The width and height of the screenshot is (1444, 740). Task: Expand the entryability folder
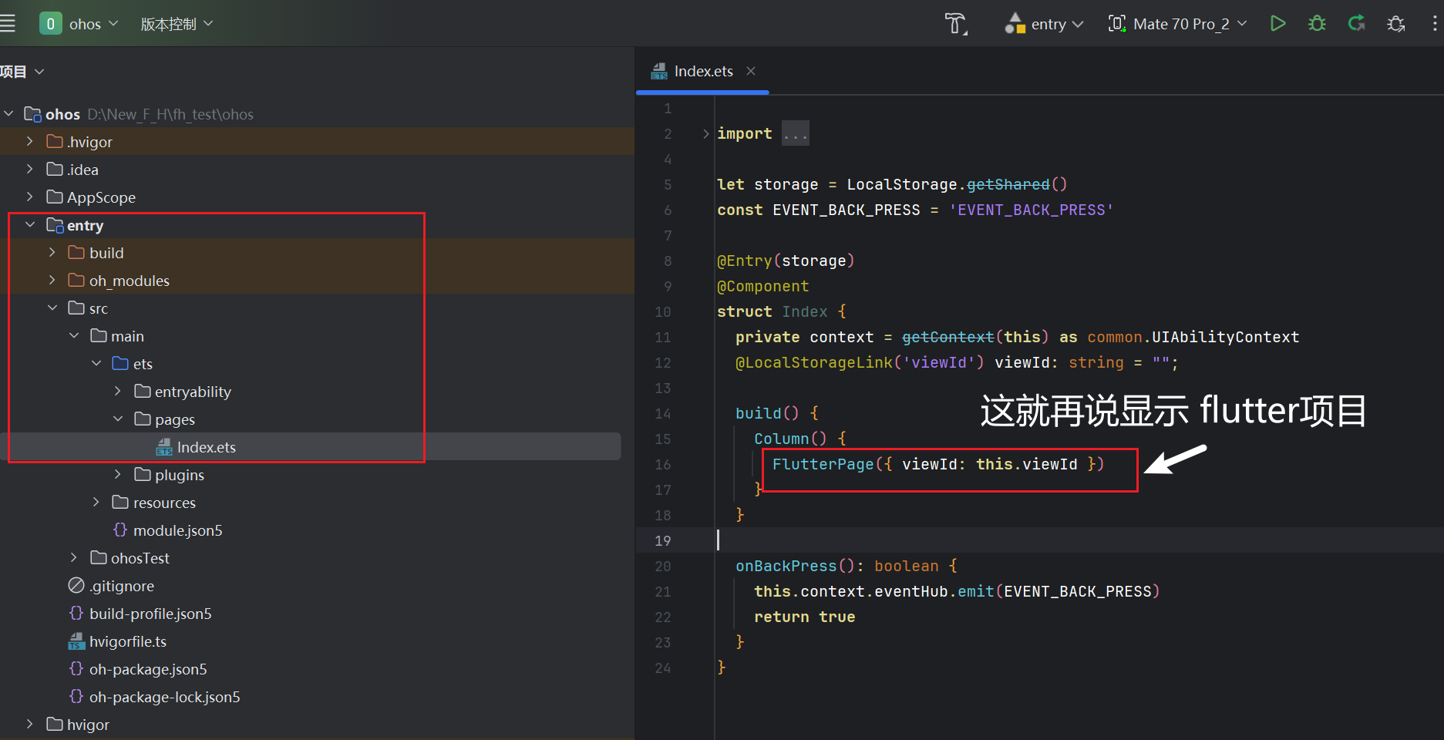click(x=118, y=392)
